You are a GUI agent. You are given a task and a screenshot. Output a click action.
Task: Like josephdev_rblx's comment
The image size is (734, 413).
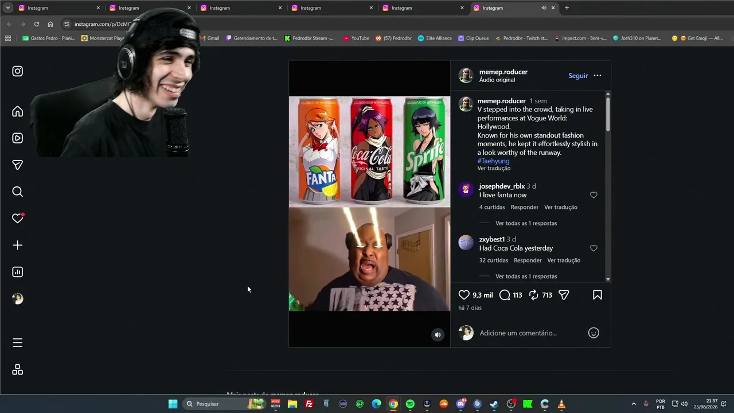(594, 195)
